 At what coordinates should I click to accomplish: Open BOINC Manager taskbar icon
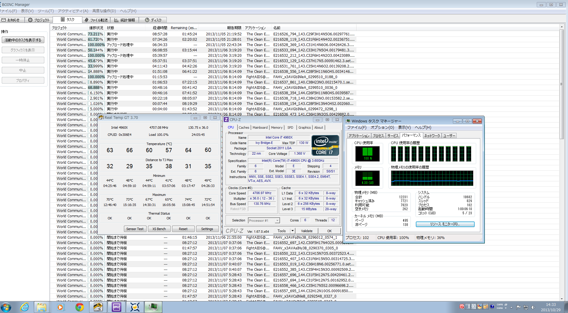pyautogui.click(x=135, y=307)
